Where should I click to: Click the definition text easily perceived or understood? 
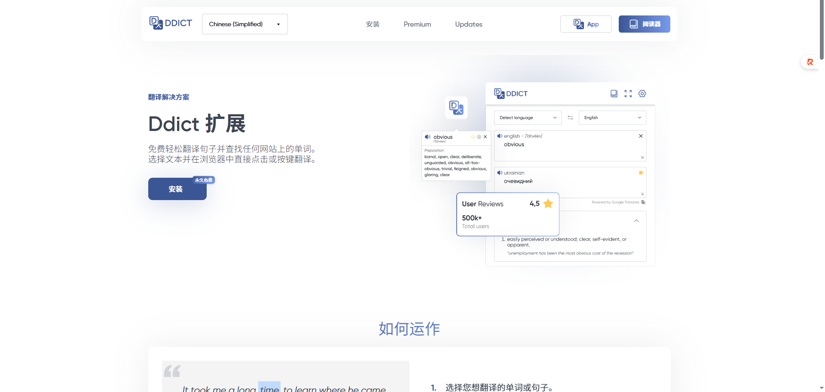[x=566, y=242]
